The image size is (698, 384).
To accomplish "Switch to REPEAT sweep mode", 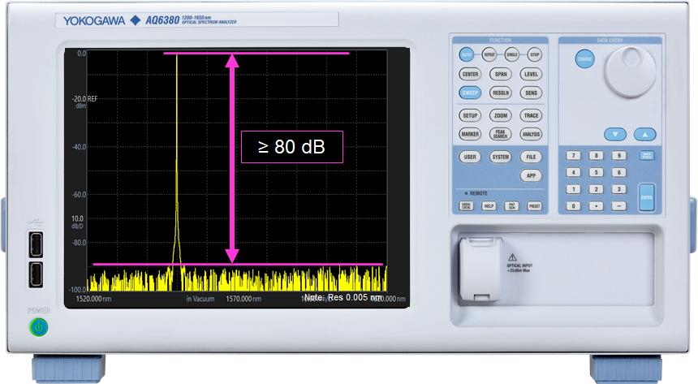I will tap(489, 54).
